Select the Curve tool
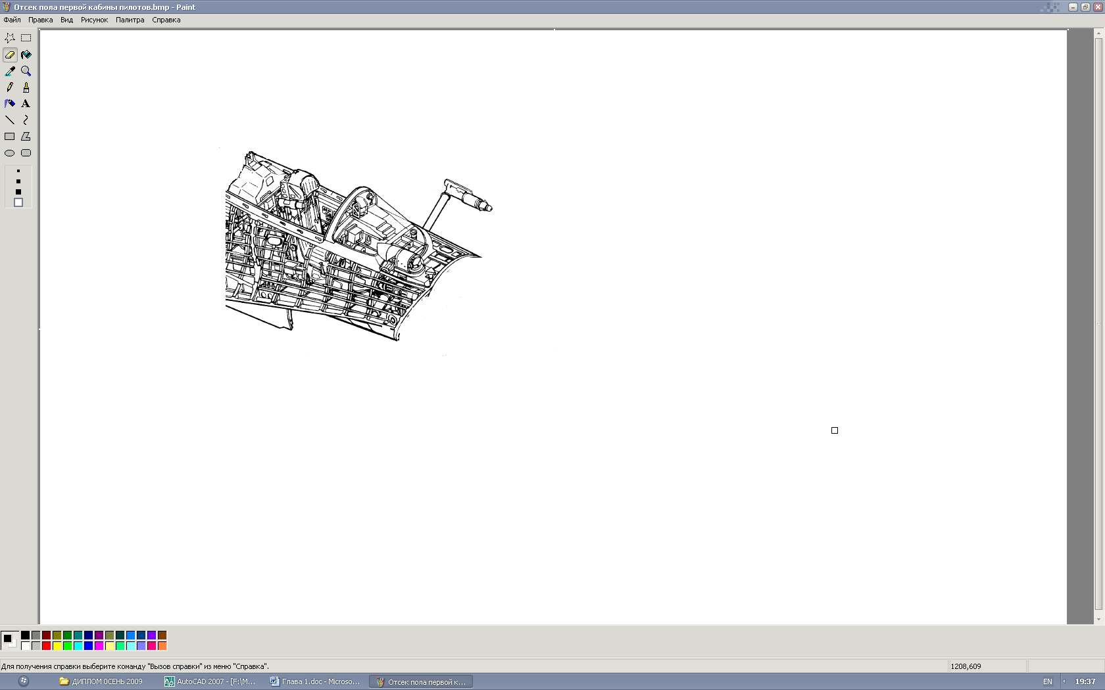 click(26, 120)
